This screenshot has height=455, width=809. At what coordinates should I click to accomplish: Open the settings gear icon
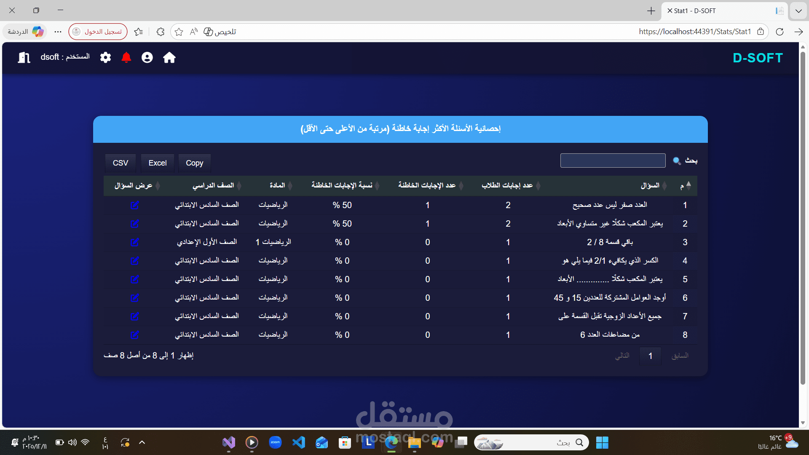(x=105, y=58)
